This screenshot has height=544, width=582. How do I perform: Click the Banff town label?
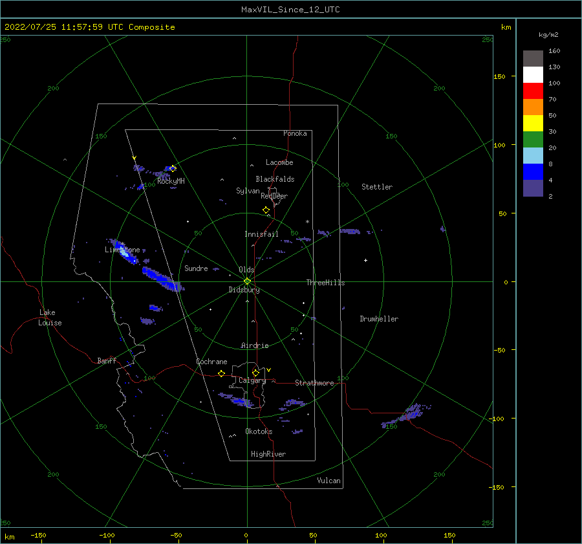[x=107, y=360]
